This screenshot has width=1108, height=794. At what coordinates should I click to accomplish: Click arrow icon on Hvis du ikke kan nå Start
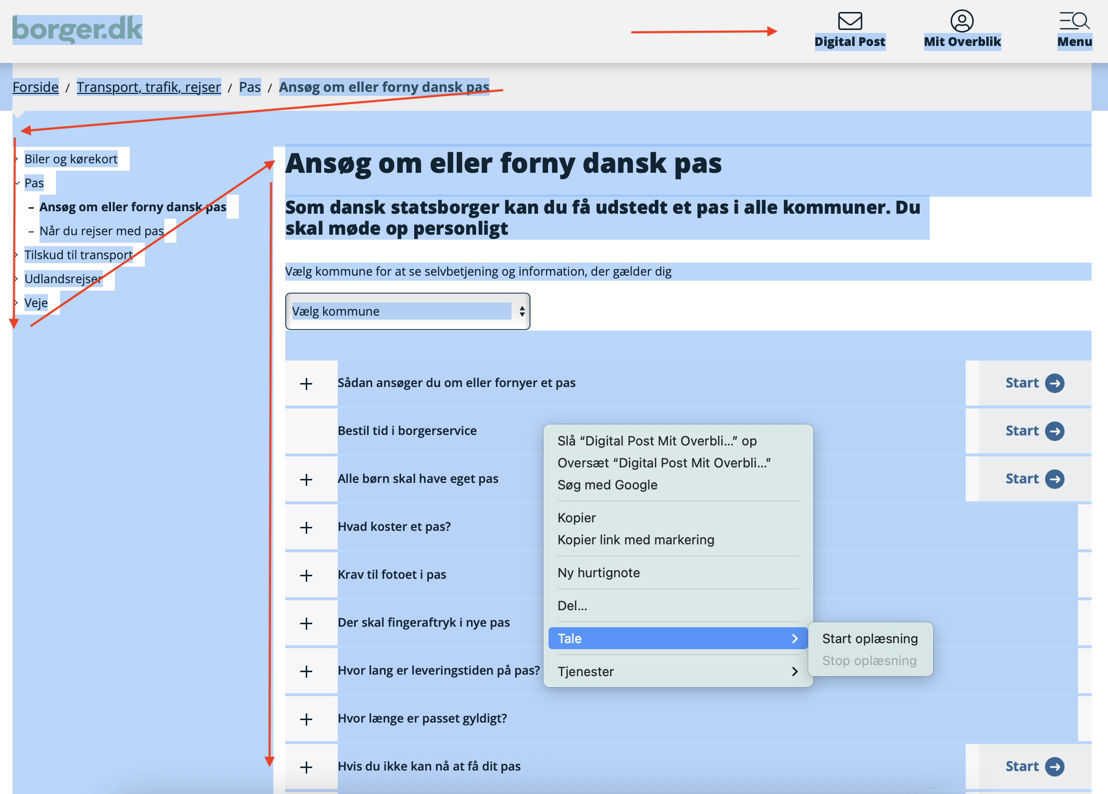[x=1055, y=767]
